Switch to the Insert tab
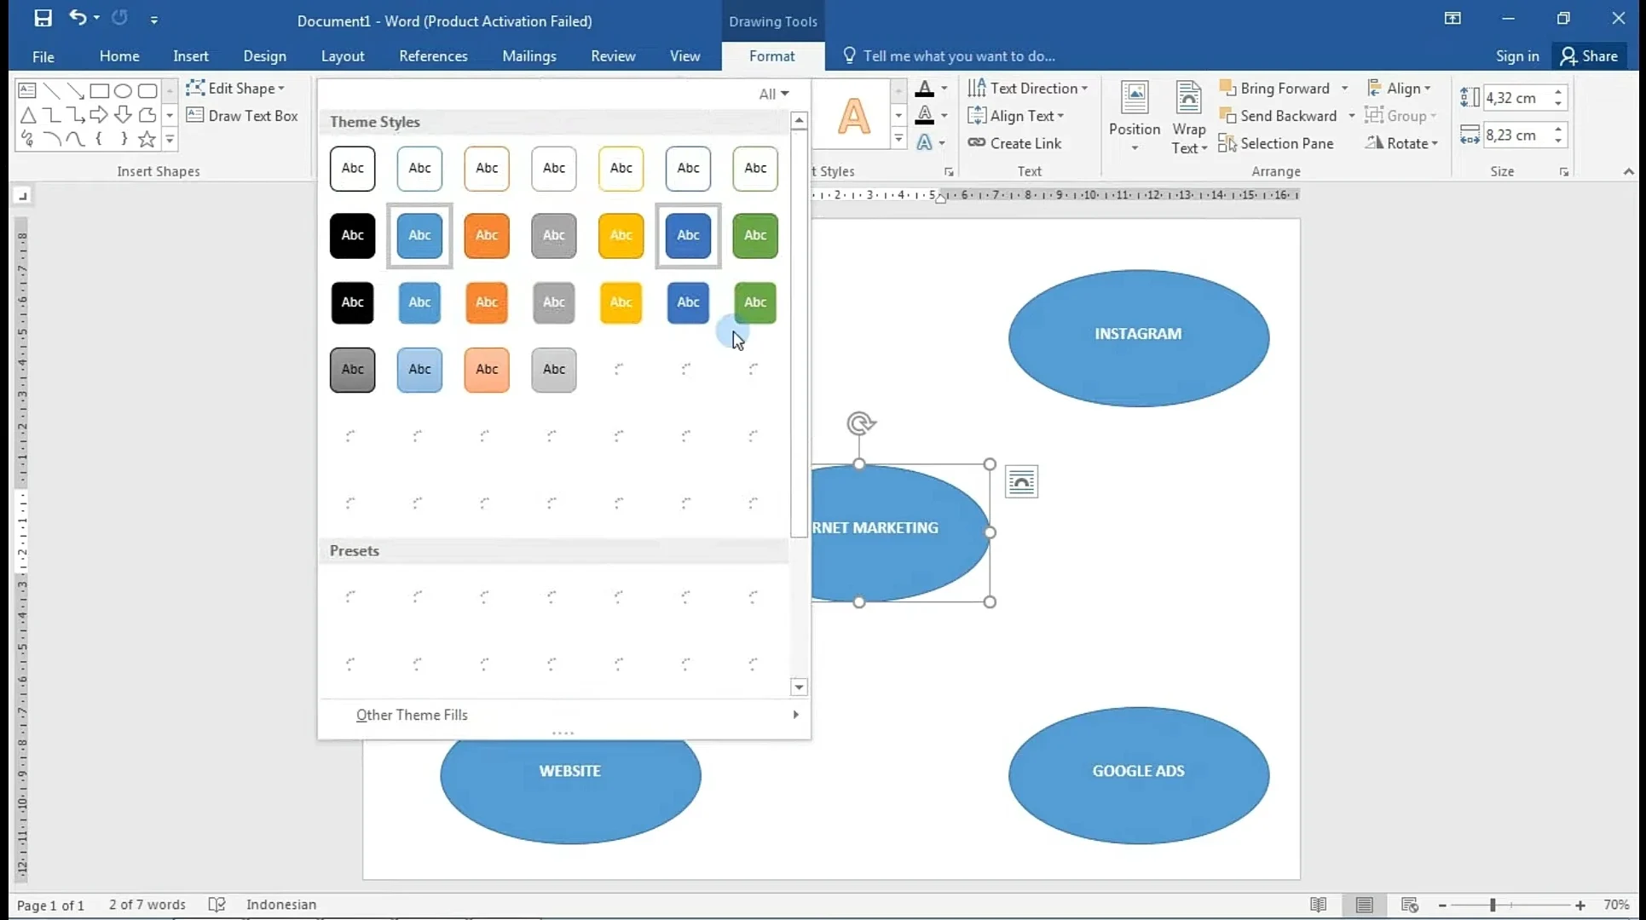 click(191, 56)
